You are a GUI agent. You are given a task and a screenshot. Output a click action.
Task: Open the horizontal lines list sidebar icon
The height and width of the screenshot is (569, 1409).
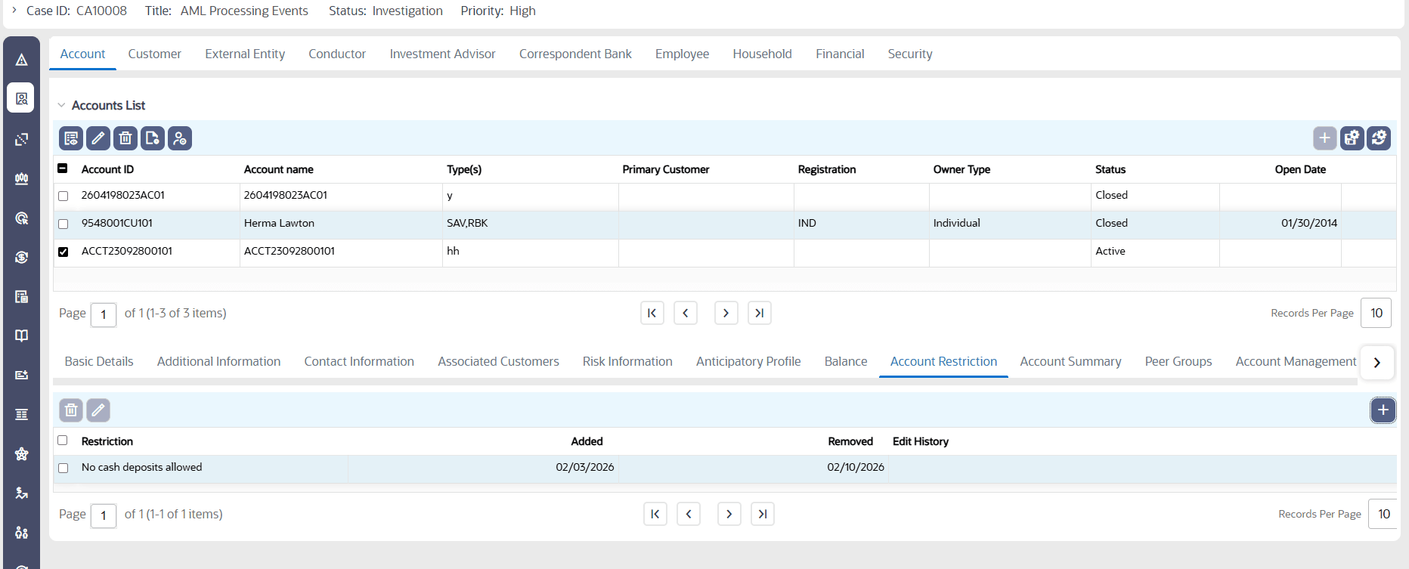click(21, 414)
